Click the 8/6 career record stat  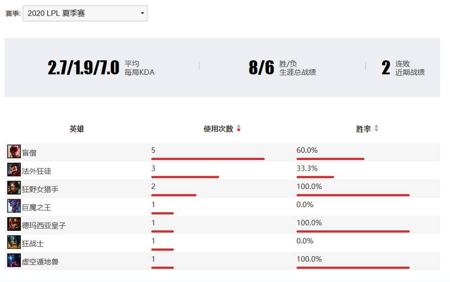pyautogui.click(x=262, y=68)
